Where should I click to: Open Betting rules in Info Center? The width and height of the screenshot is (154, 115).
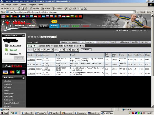click(x=8, y=94)
